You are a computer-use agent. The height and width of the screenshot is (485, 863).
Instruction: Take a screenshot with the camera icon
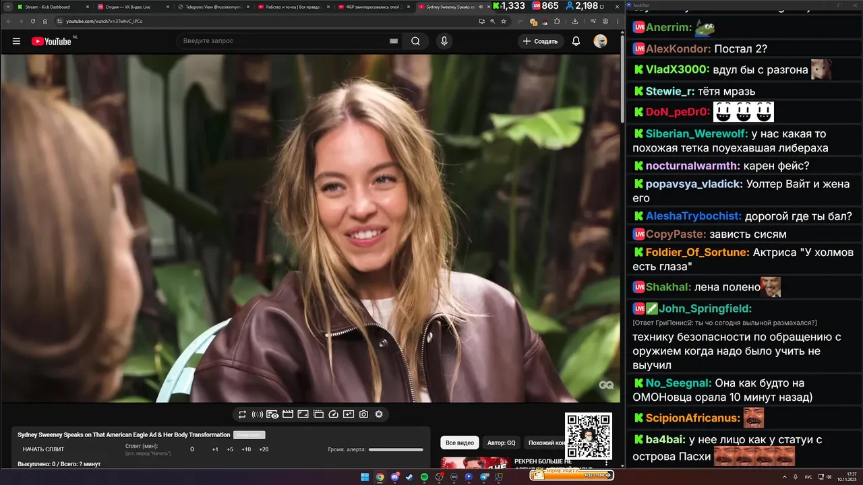pos(363,414)
